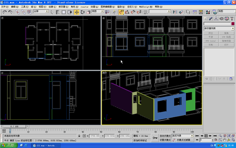
Task: Select the Rotate tool
Action: coord(82,12)
